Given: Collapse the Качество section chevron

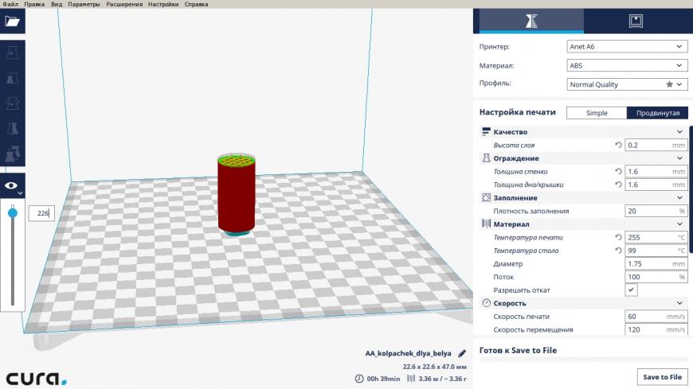Looking at the screenshot, I should click(x=679, y=131).
